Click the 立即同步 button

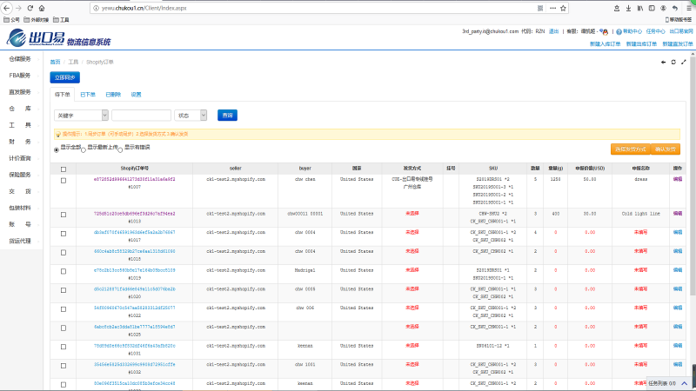click(x=64, y=77)
